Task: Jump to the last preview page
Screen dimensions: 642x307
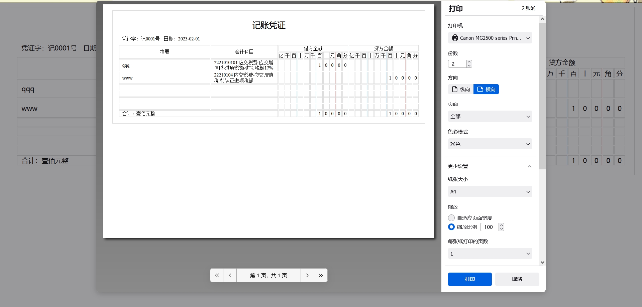Action: pos(321,275)
